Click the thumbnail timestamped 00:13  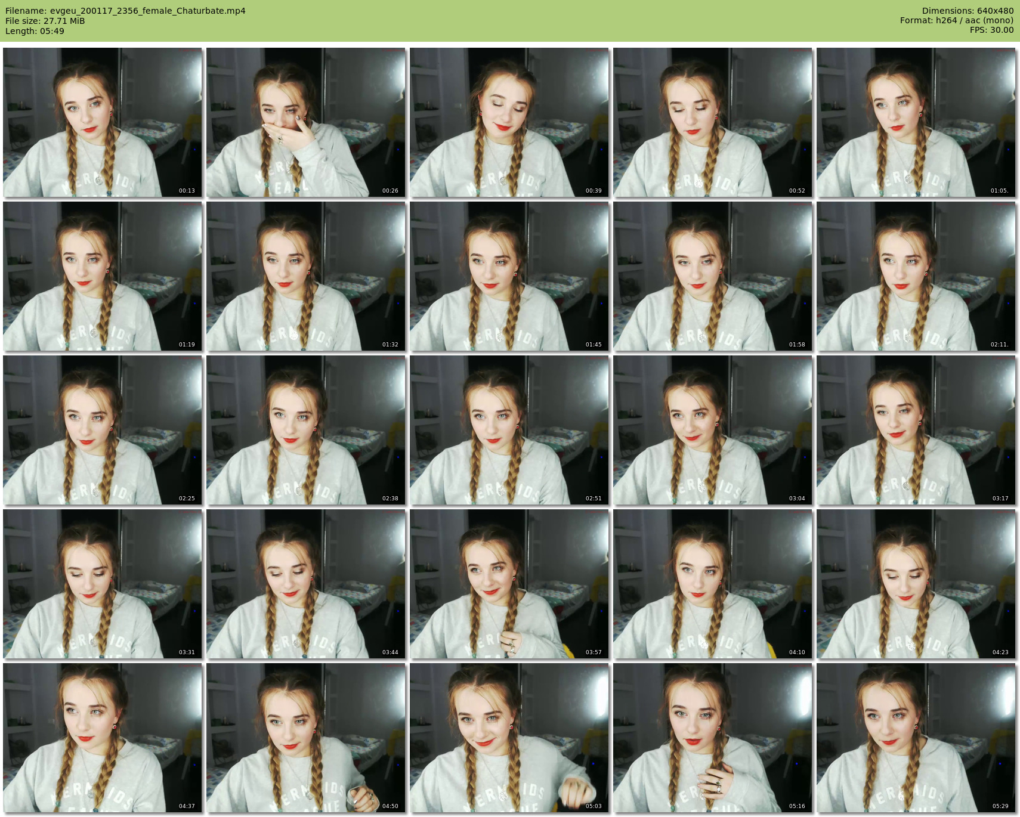[x=103, y=122]
